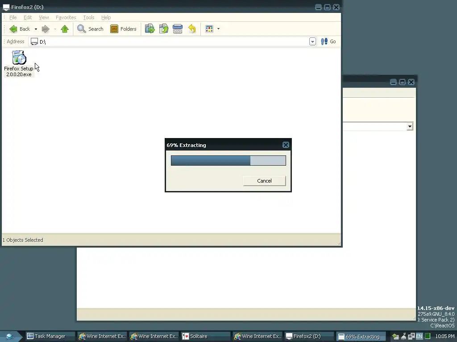Open the View menu
This screenshot has width=457, height=342.
coord(44,17)
